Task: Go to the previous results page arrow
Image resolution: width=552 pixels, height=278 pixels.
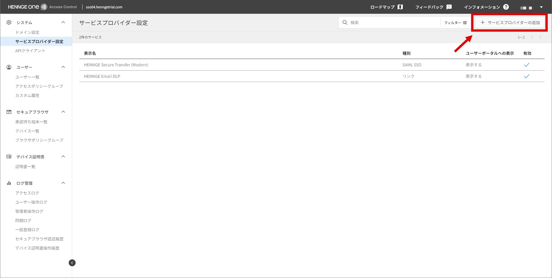Action: pyautogui.click(x=532, y=37)
